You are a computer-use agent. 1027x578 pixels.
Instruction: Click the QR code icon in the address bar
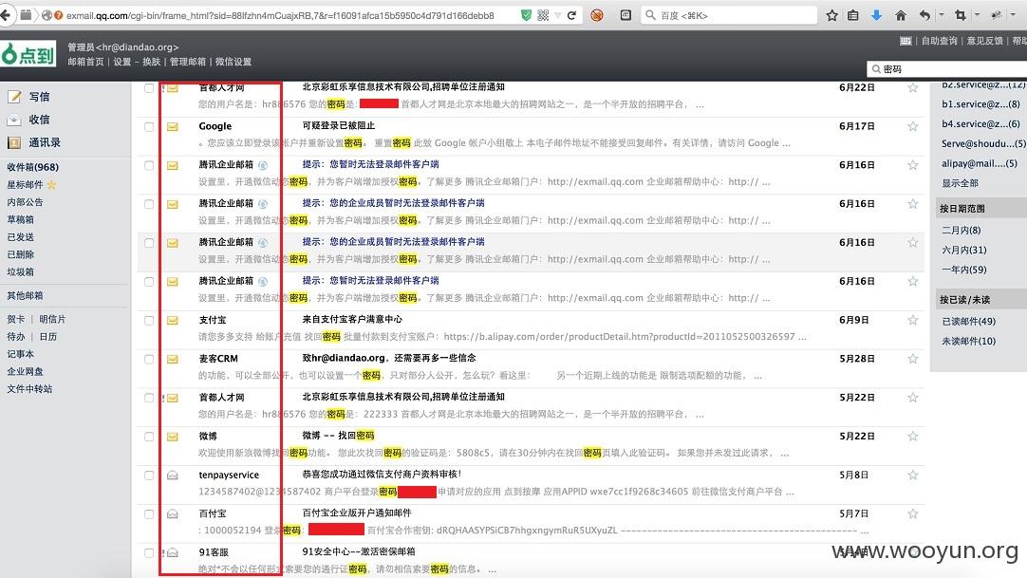click(543, 15)
